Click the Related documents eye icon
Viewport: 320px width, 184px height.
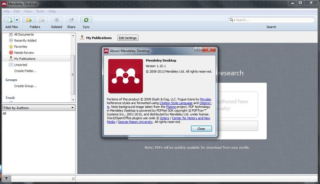point(57,20)
